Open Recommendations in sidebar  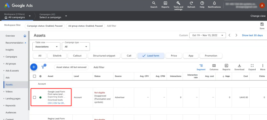[x=15, y=43]
